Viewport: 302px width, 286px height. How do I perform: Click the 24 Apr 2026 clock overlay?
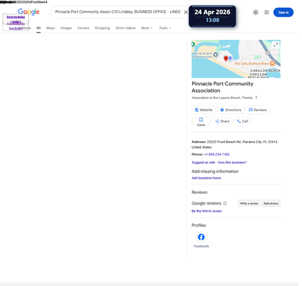pyautogui.click(x=213, y=16)
